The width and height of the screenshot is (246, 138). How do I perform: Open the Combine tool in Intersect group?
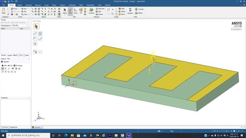91,11
